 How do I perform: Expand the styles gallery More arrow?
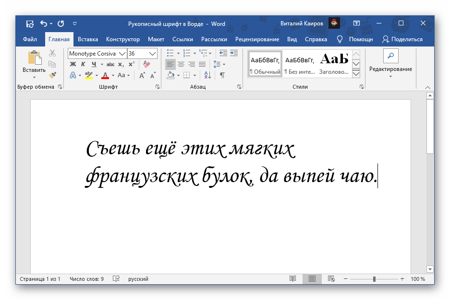click(x=356, y=74)
